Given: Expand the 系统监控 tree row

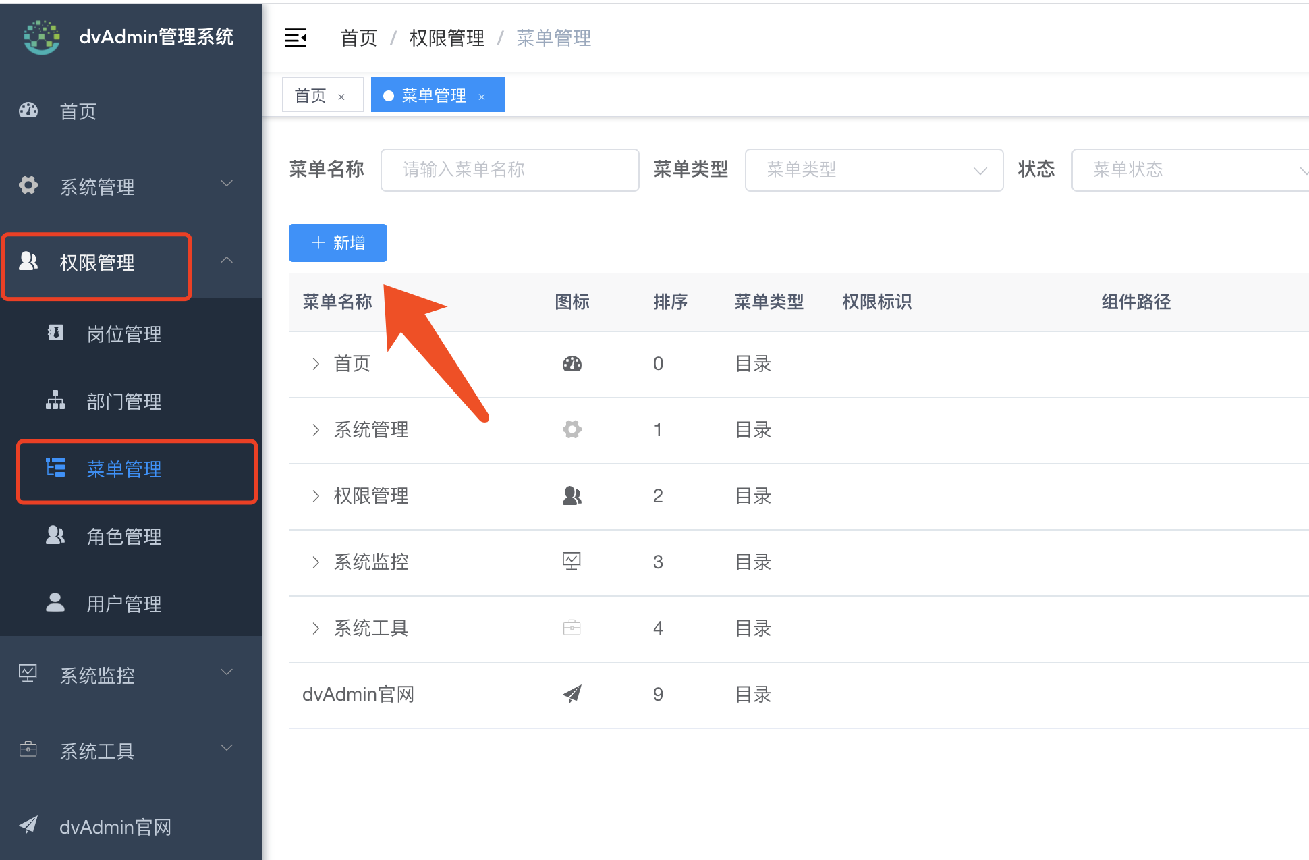Looking at the screenshot, I should click(316, 562).
